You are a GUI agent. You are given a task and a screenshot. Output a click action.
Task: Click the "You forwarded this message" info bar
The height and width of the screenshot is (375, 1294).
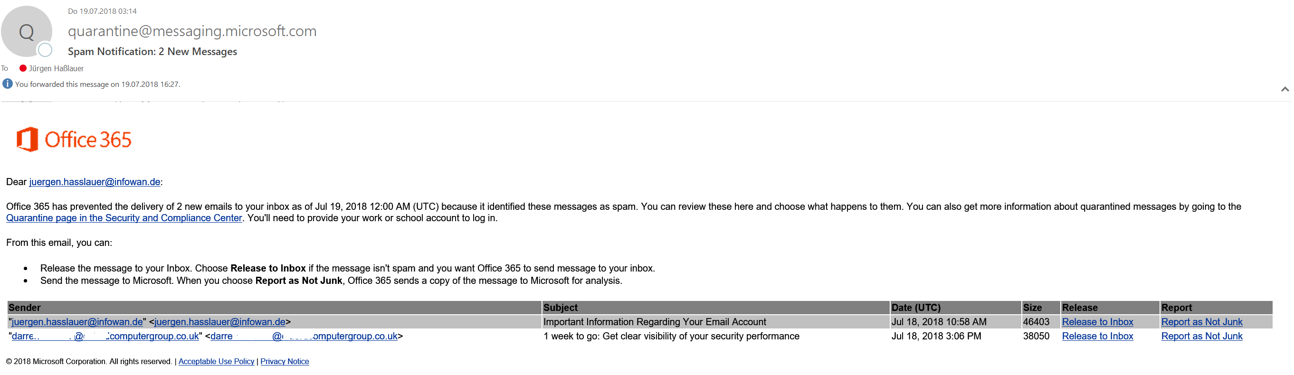[x=97, y=84]
